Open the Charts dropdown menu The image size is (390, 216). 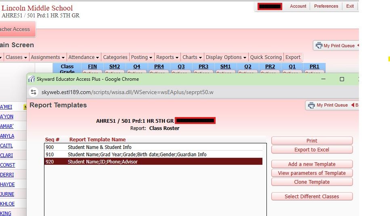[192, 57]
